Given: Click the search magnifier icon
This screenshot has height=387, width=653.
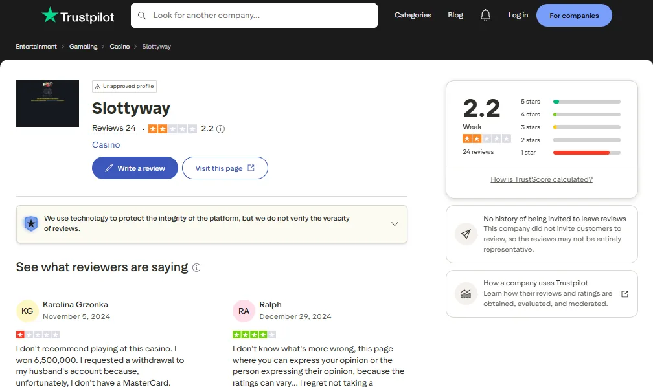Looking at the screenshot, I should pyautogui.click(x=142, y=16).
